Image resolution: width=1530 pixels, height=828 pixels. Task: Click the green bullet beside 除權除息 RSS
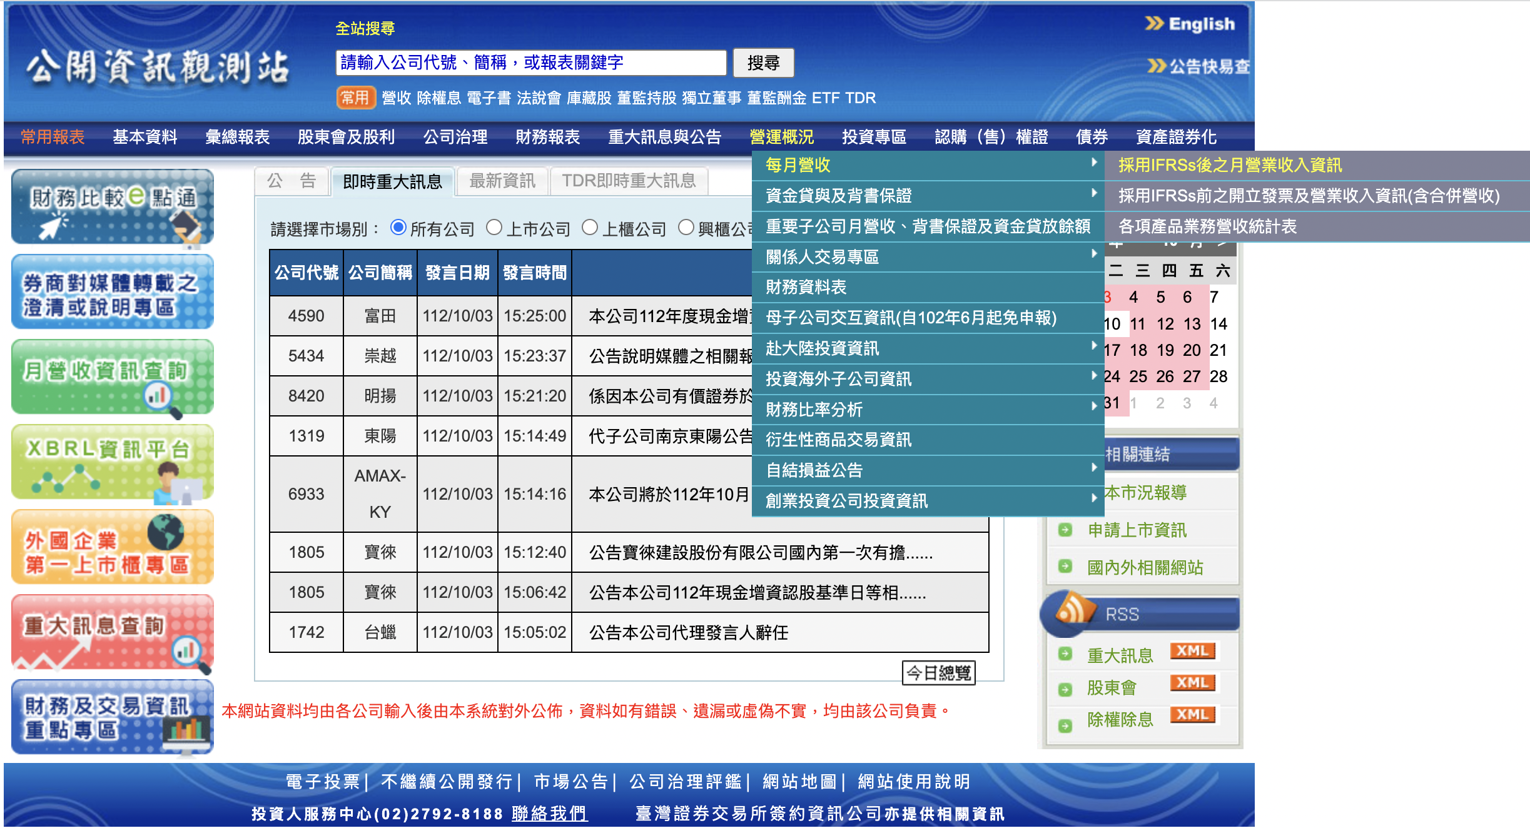pos(1065,725)
